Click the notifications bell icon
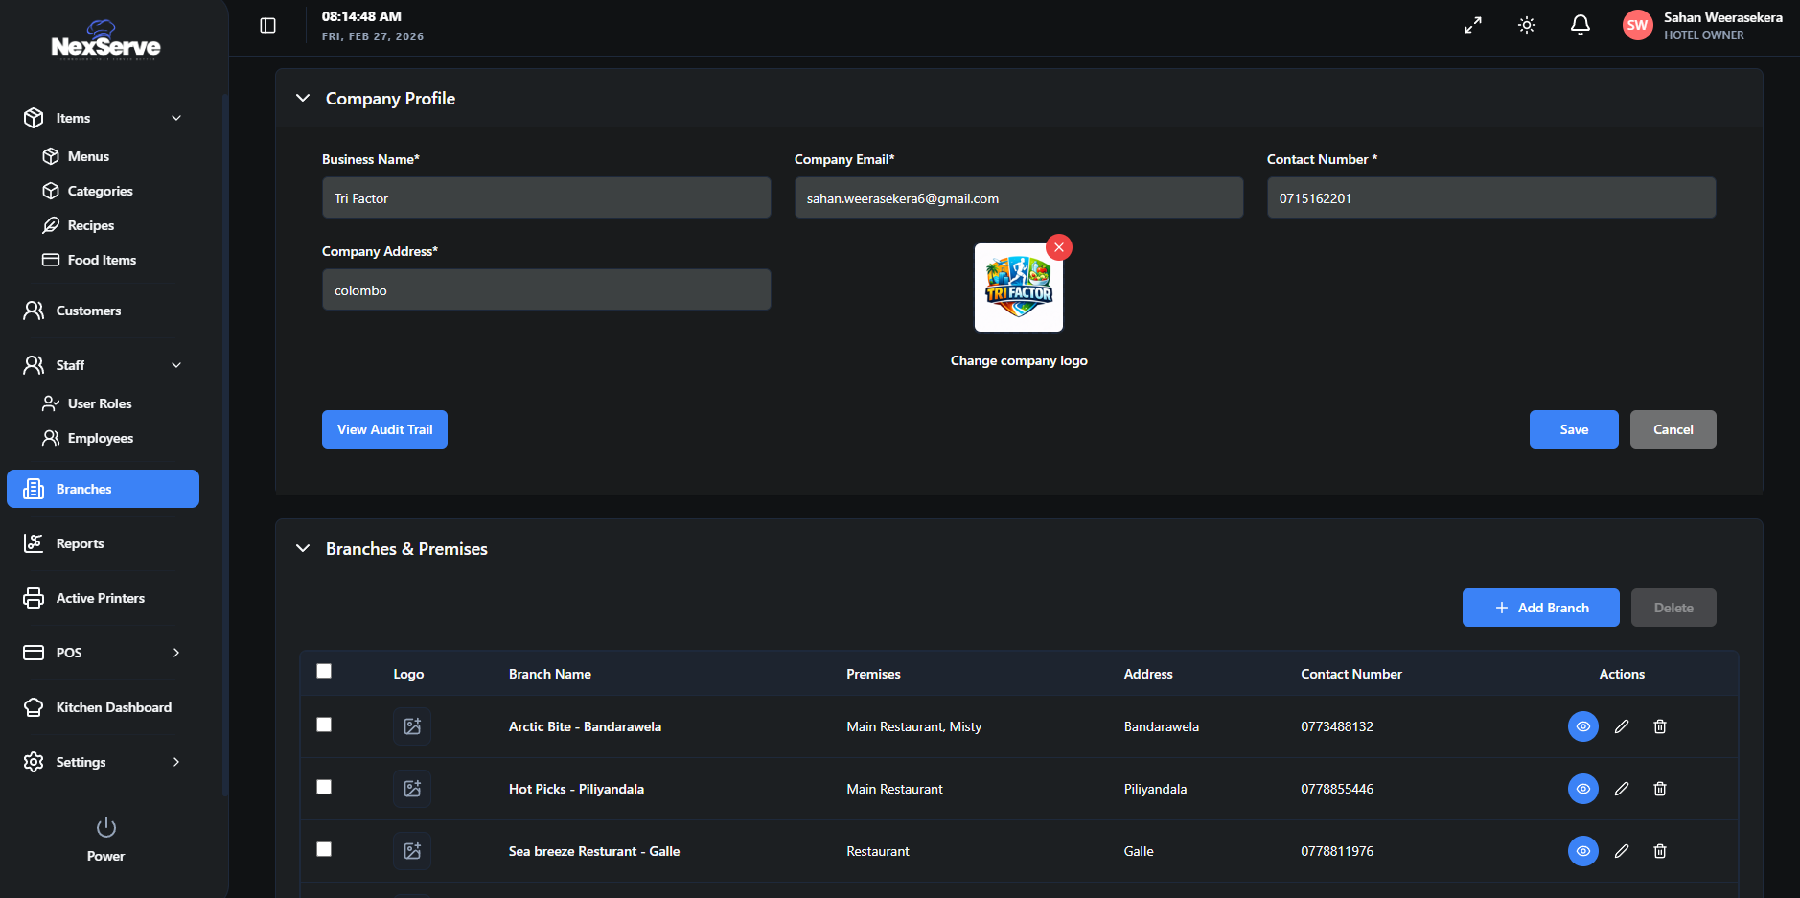1800x898 pixels. tap(1580, 25)
